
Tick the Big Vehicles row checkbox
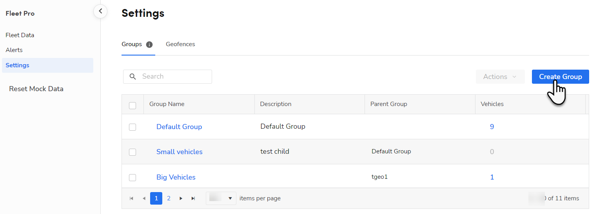point(132,178)
